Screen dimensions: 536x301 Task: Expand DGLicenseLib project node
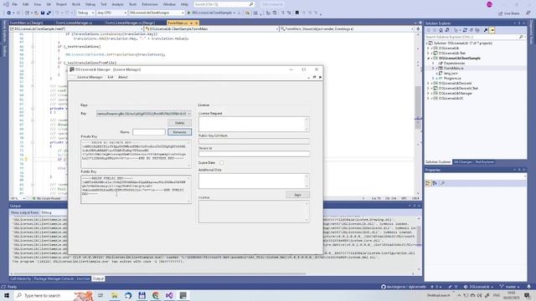pyautogui.click(x=428, y=48)
